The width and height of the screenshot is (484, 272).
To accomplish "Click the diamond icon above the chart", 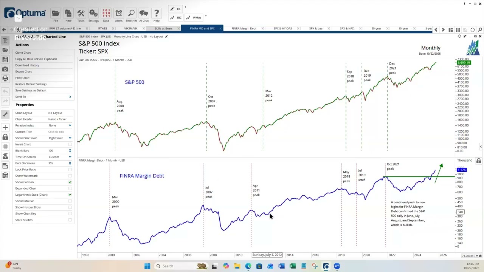I will tap(459, 36).
